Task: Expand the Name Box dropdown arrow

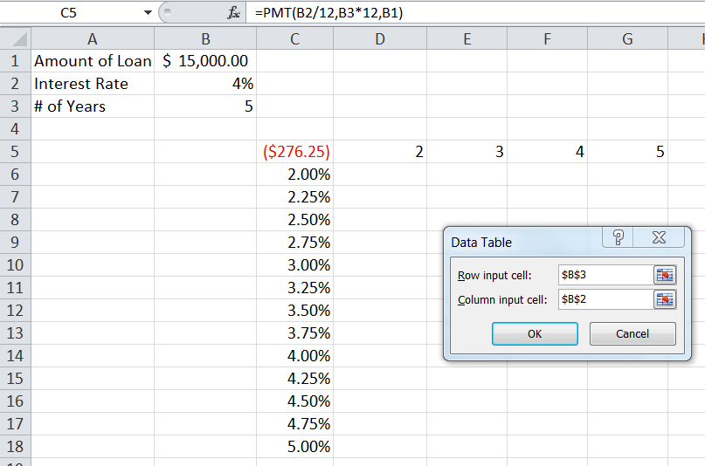Action: 148,13
